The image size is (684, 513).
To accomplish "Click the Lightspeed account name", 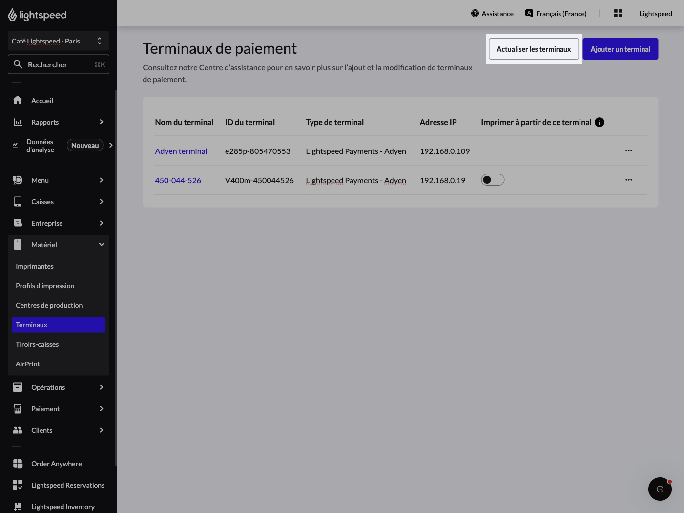I will 656,14.
